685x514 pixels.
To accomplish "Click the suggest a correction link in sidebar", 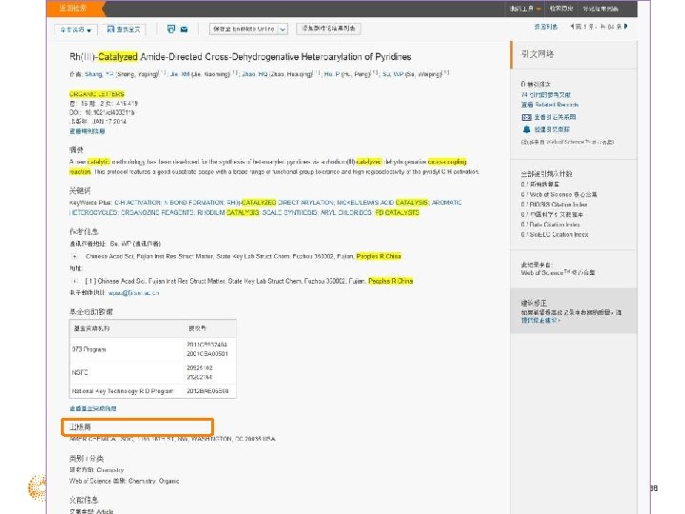I will click(540, 321).
